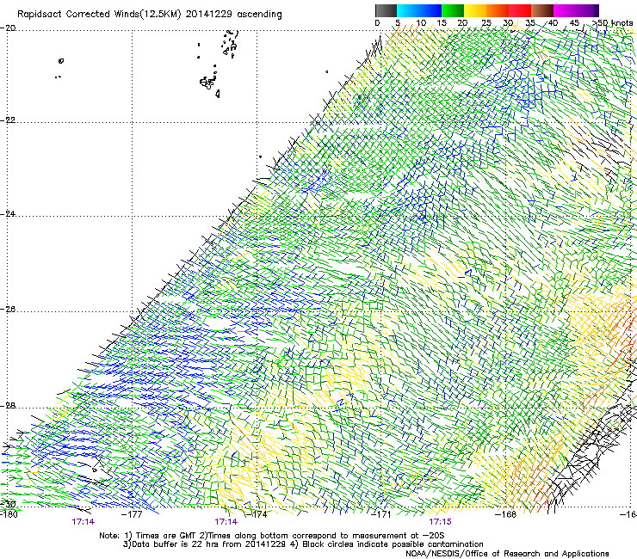Viewport: 637px width, 559px height.
Task: Click the '-28' latitude axis label
Action: pos(8,406)
